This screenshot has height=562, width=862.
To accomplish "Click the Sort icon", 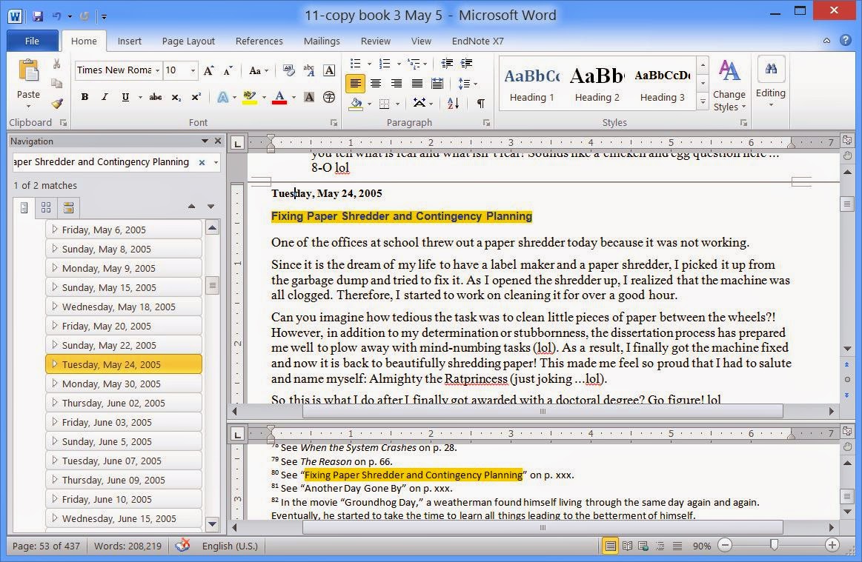I will tap(454, 103).
